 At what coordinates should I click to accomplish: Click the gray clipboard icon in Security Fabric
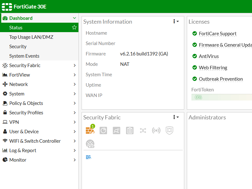[130, 130]
